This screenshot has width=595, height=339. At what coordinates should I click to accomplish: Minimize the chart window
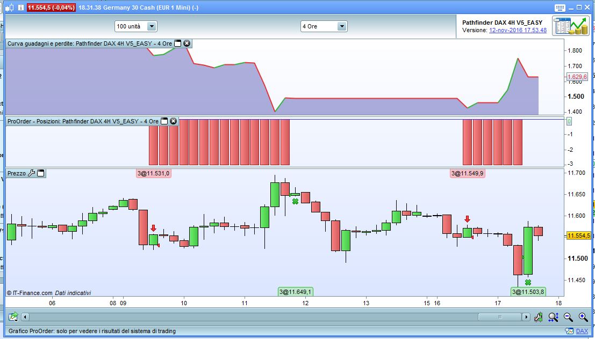pos(571,7)
